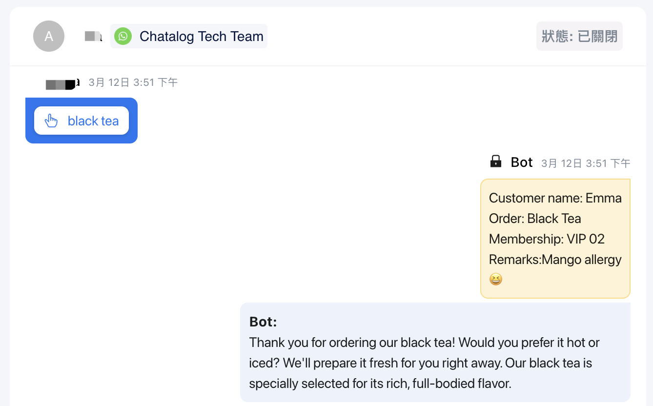Click the green WhatsApp channel icon
The height and width of the screenshot is (406, 653).
(x=123, y=36)
